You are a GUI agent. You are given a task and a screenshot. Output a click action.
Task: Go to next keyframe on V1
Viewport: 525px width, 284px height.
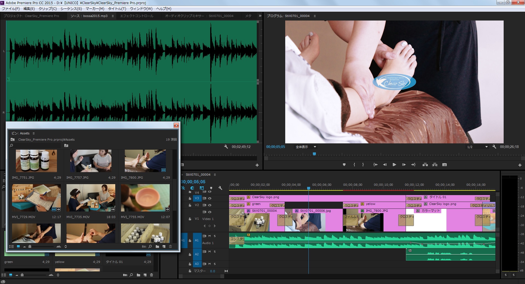(215, 226)
